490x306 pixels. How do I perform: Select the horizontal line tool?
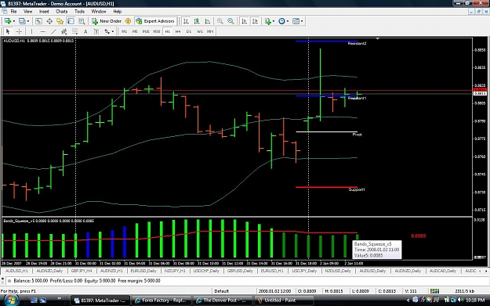(43, 31)
